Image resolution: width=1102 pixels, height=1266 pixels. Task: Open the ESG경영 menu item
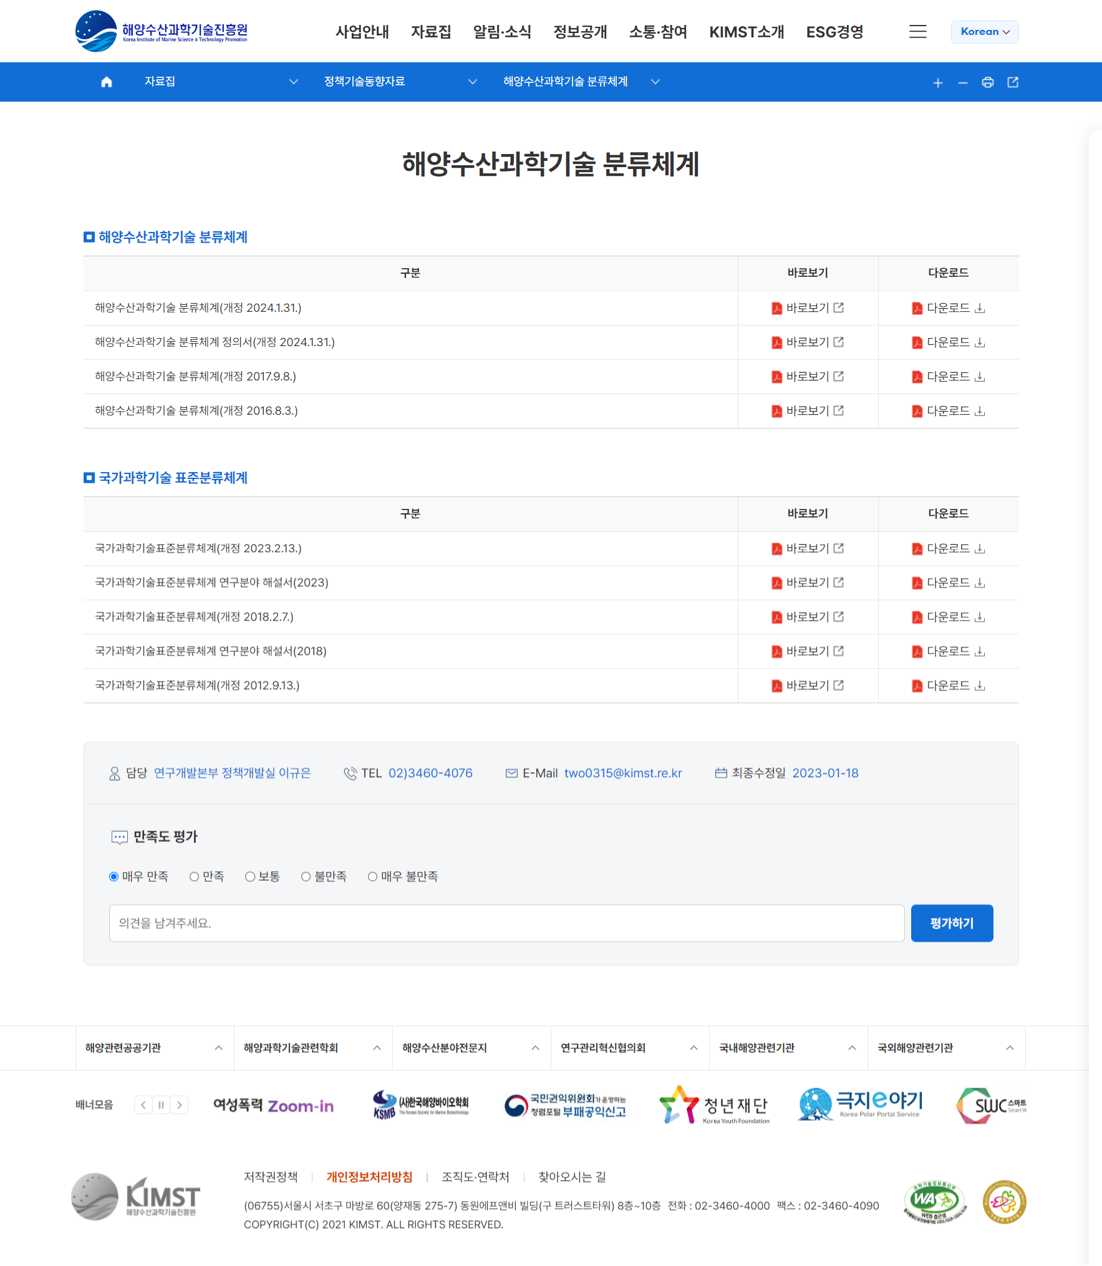(x=834, y=32)
